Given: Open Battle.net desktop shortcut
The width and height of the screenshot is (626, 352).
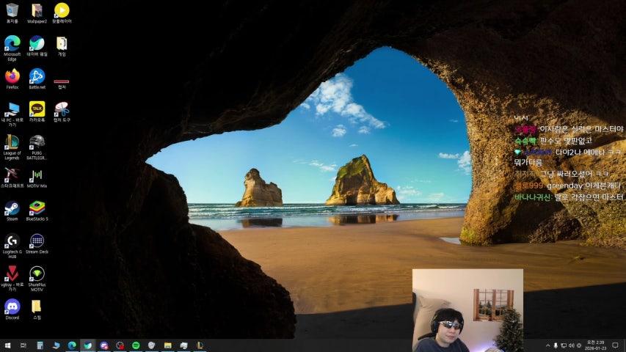Looking at the screenshot, I should coord(37,76).
